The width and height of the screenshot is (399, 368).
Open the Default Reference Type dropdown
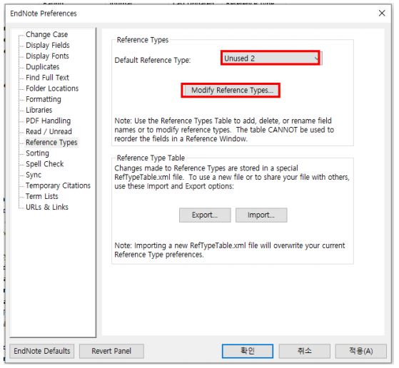[x=271, y=58]
